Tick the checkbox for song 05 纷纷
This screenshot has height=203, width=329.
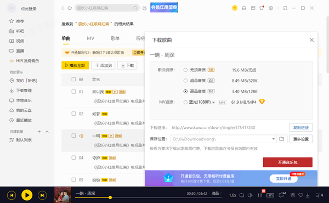click(73, 180)
